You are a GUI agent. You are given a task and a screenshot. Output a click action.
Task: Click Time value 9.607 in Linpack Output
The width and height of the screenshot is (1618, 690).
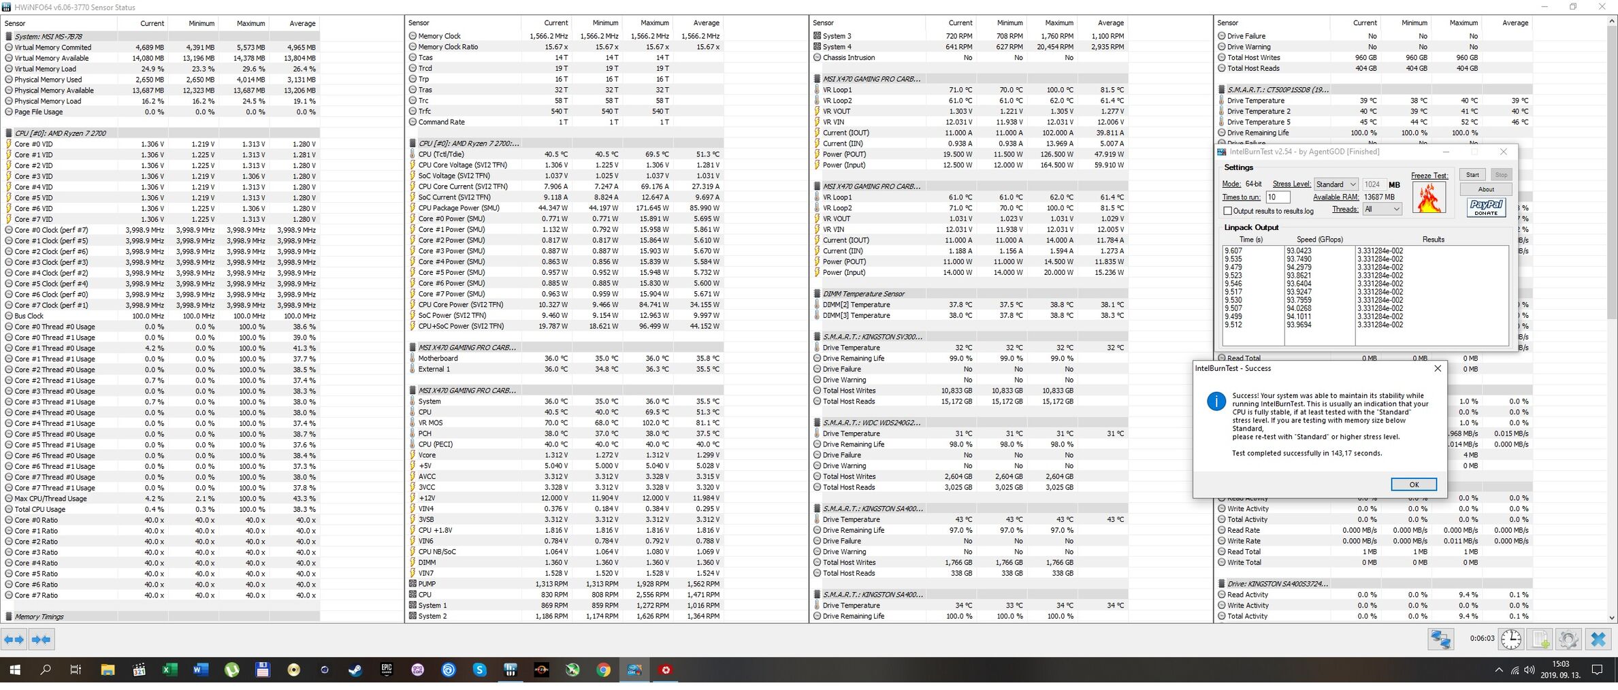pos(1233,251)
